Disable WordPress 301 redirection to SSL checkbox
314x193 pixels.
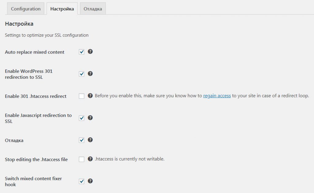point(82,74)
